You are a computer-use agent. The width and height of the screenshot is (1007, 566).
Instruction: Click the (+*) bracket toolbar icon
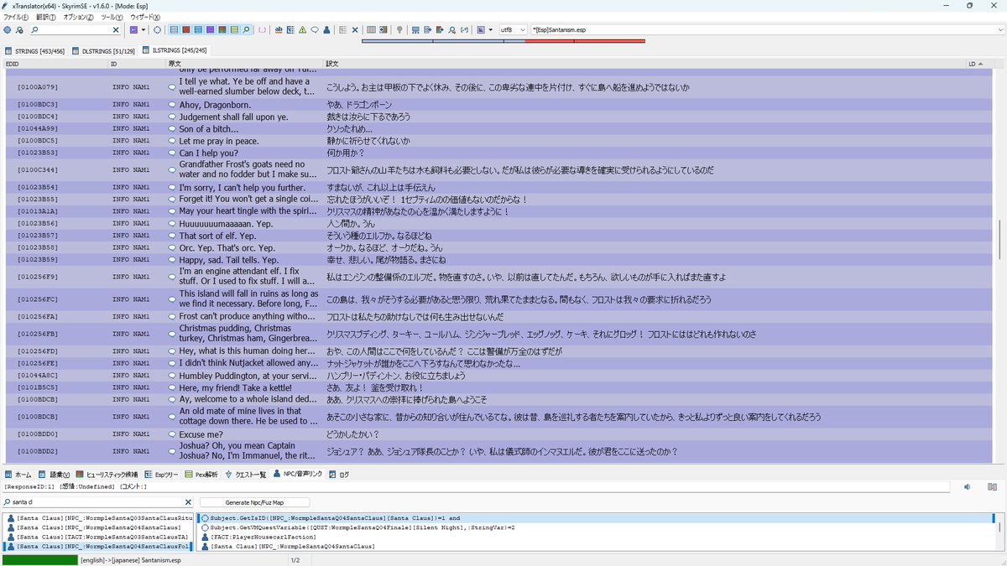(x=464, y=29)
